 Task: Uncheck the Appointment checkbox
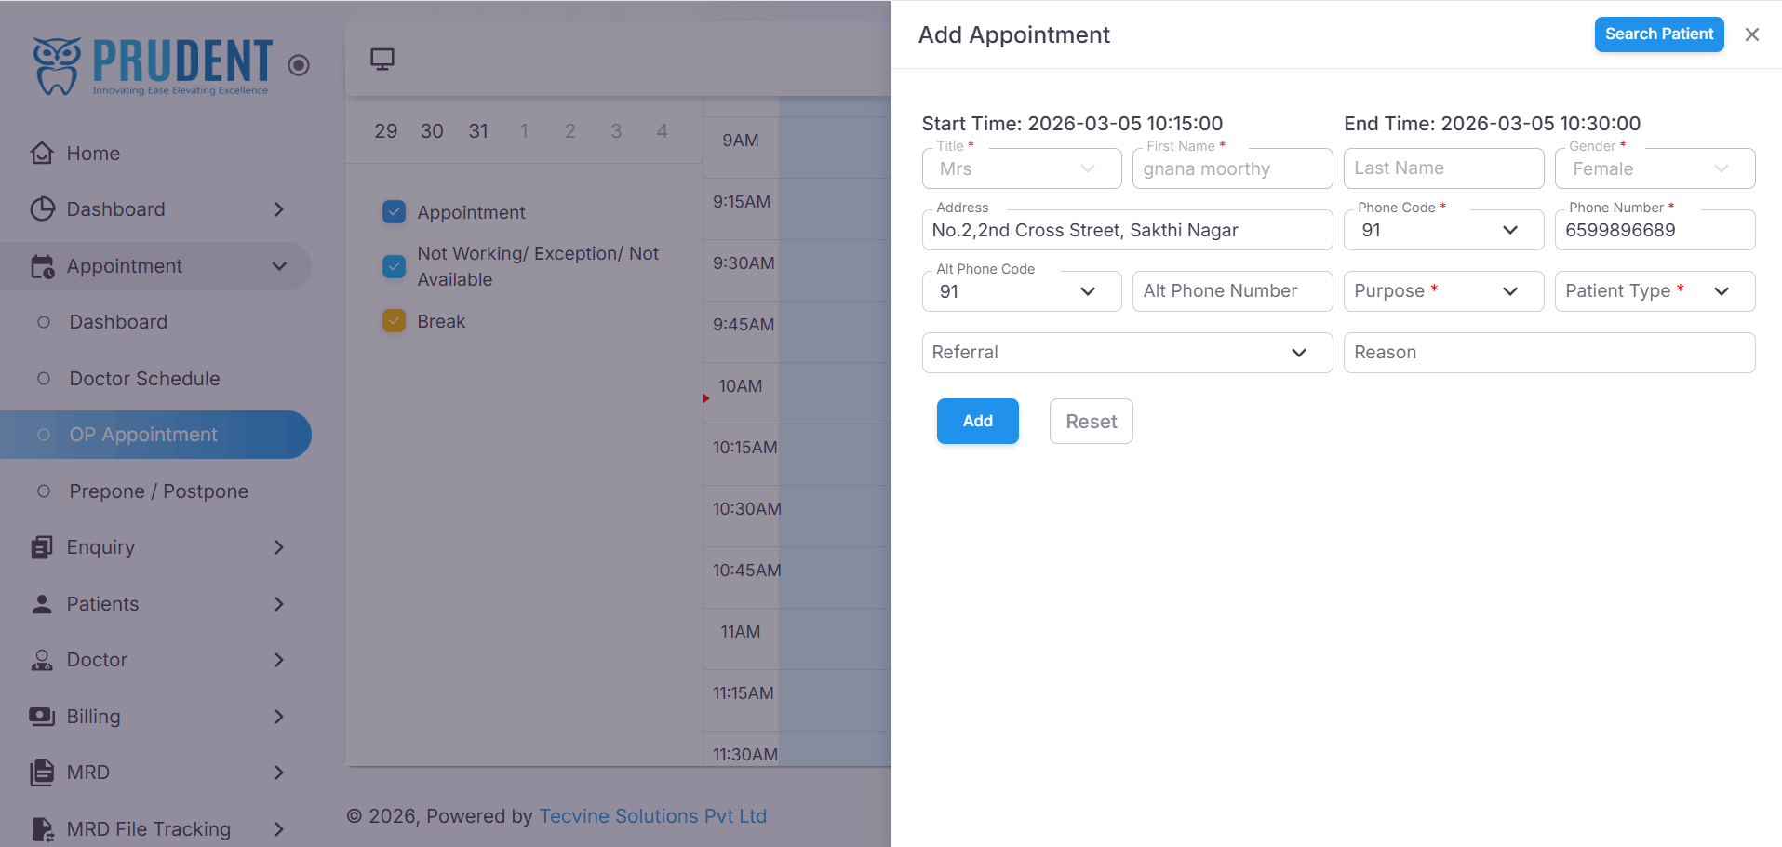tap(395, 212)
